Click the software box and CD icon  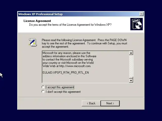click(136, 24)
